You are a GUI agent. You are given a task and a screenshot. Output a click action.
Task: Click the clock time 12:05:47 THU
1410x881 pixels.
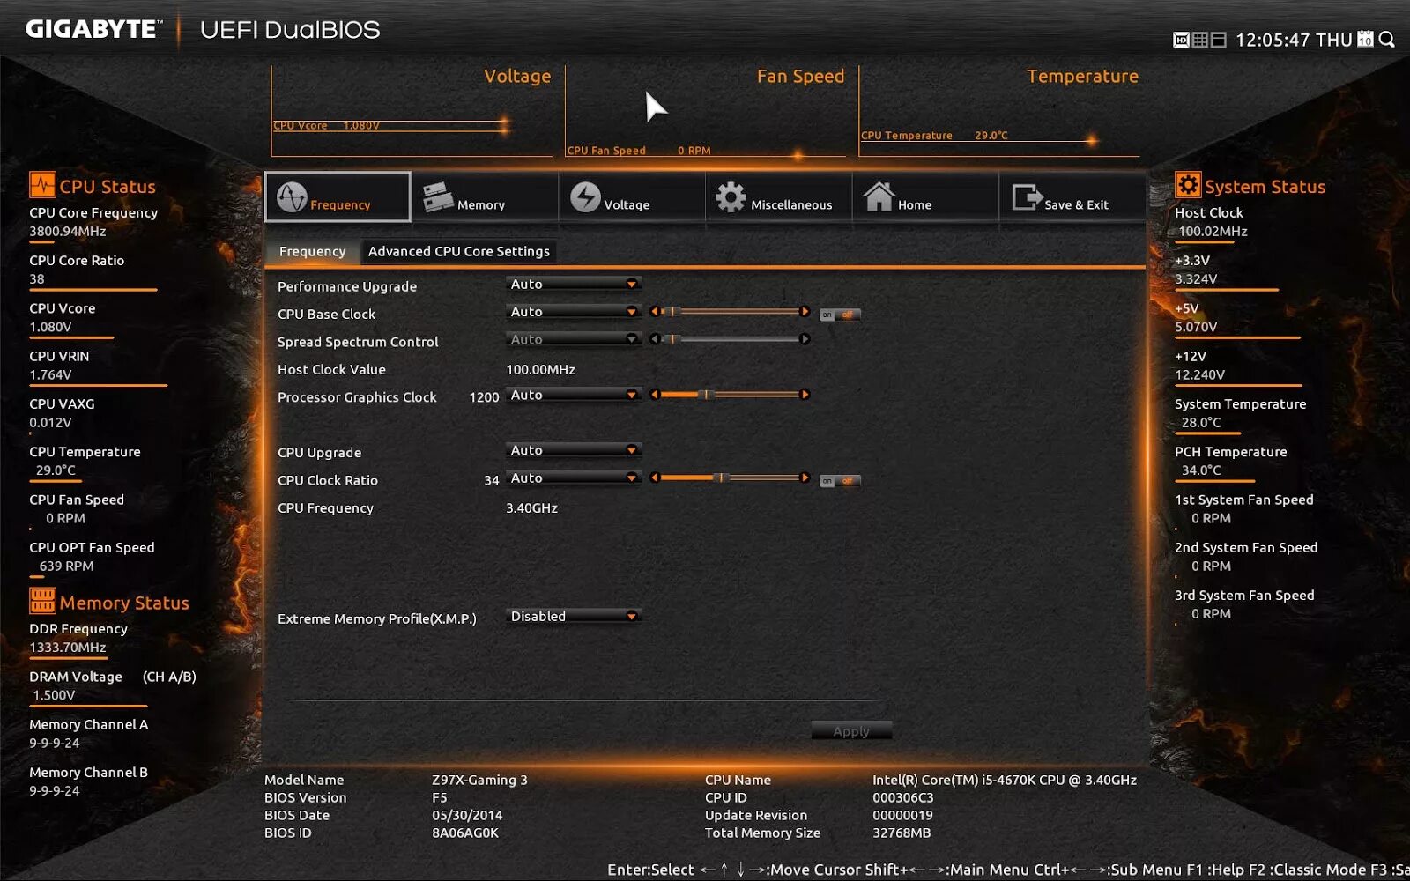[1294, 41]
